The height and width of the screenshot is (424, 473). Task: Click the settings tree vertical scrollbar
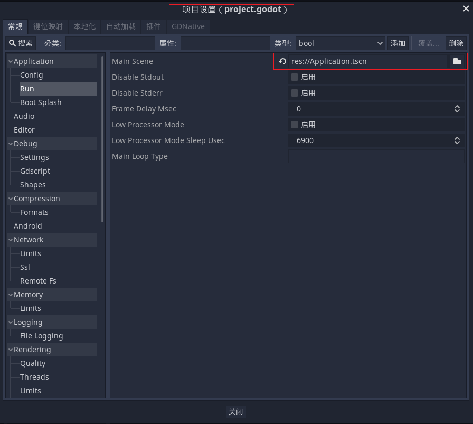point(102,139)
